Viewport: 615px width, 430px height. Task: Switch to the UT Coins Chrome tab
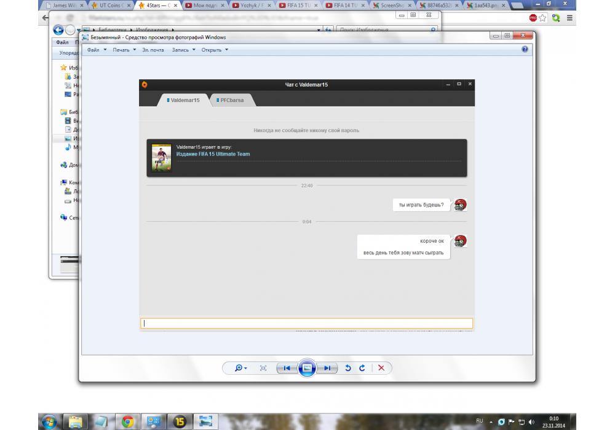[111, 5]
